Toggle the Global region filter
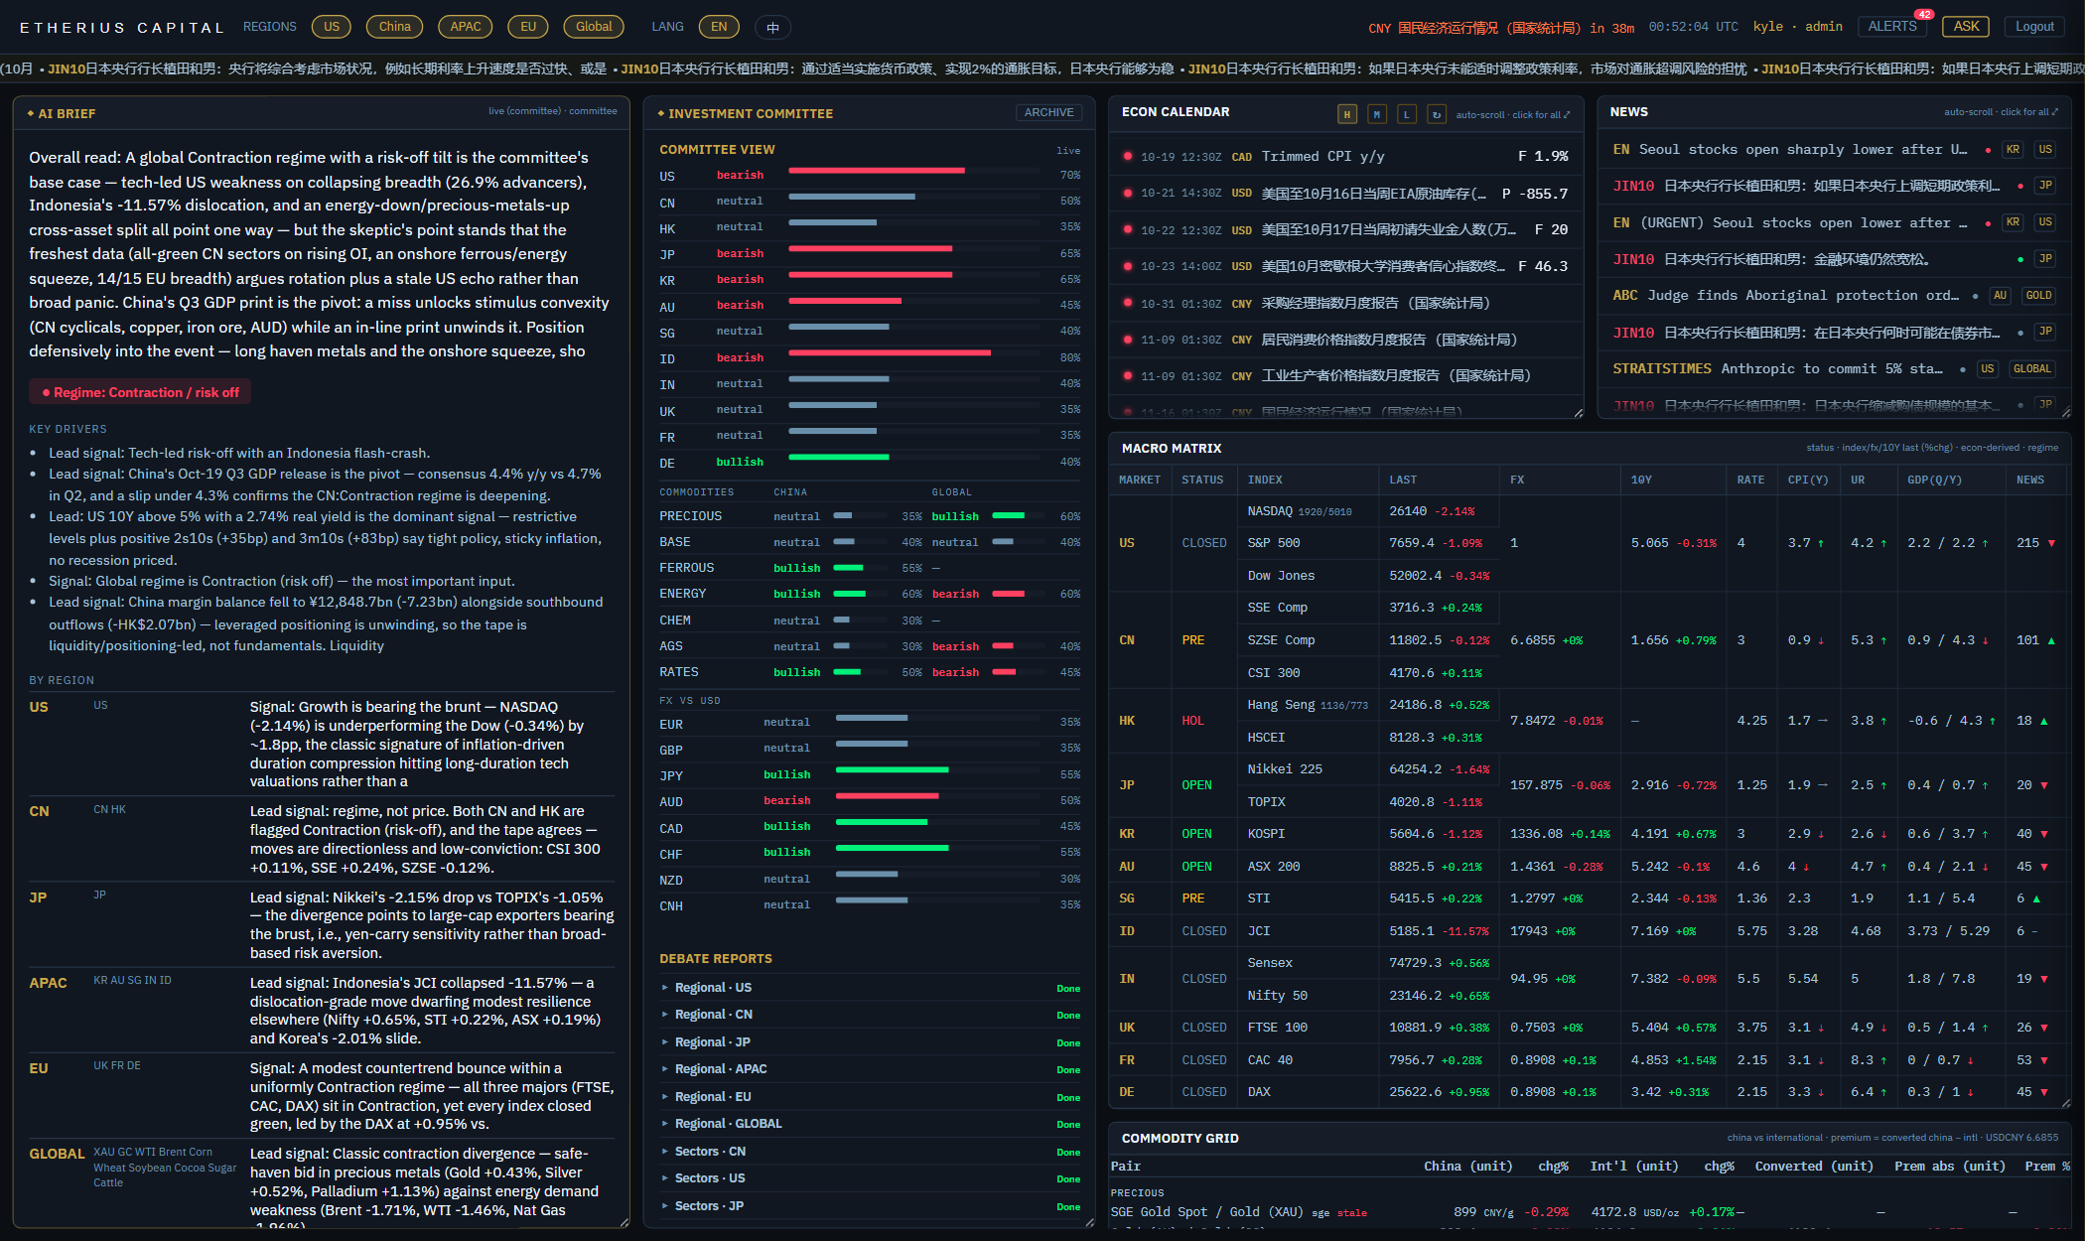The width and height of the screenshot is (2085, 1241). 594,27
